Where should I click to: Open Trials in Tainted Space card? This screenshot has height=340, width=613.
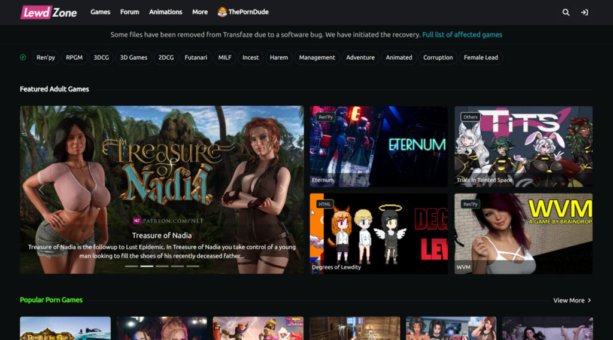click(x=523, y=146)
